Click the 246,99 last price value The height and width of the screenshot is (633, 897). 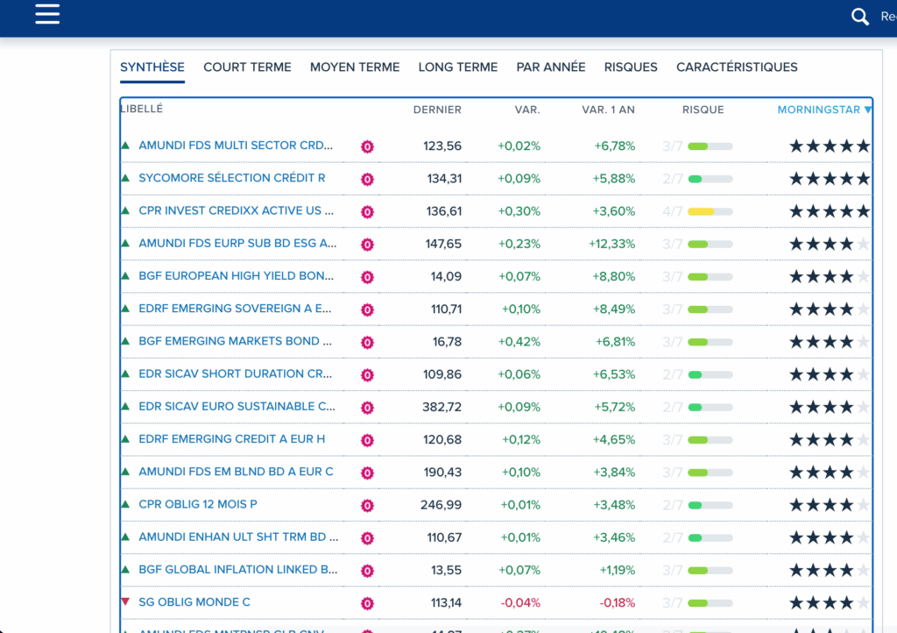[441, 505]
